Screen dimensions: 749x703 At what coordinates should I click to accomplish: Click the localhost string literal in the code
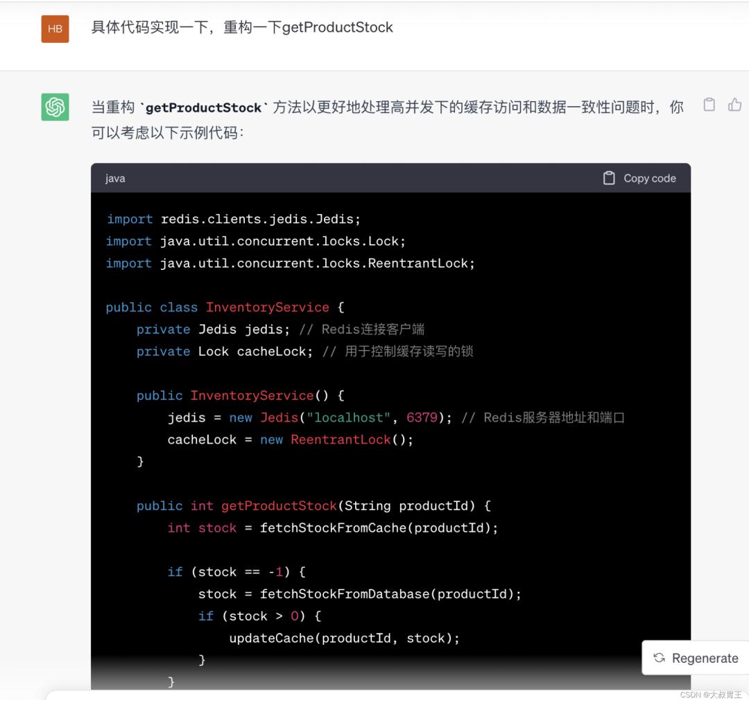tap(348, 417)
